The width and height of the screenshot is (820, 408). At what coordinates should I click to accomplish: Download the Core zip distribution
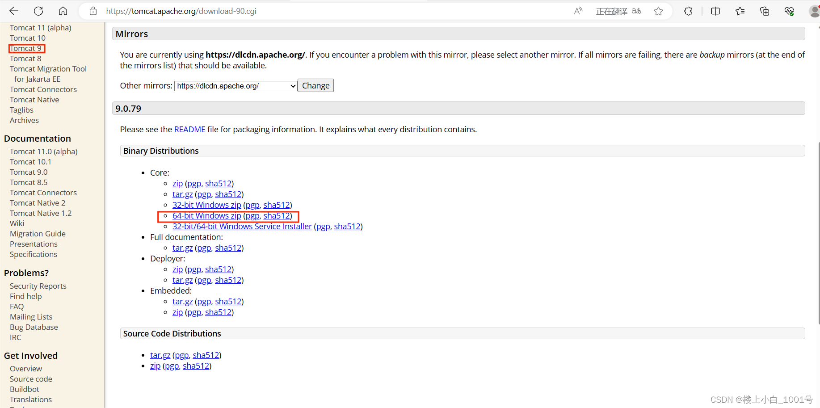(x=177, y=184)
